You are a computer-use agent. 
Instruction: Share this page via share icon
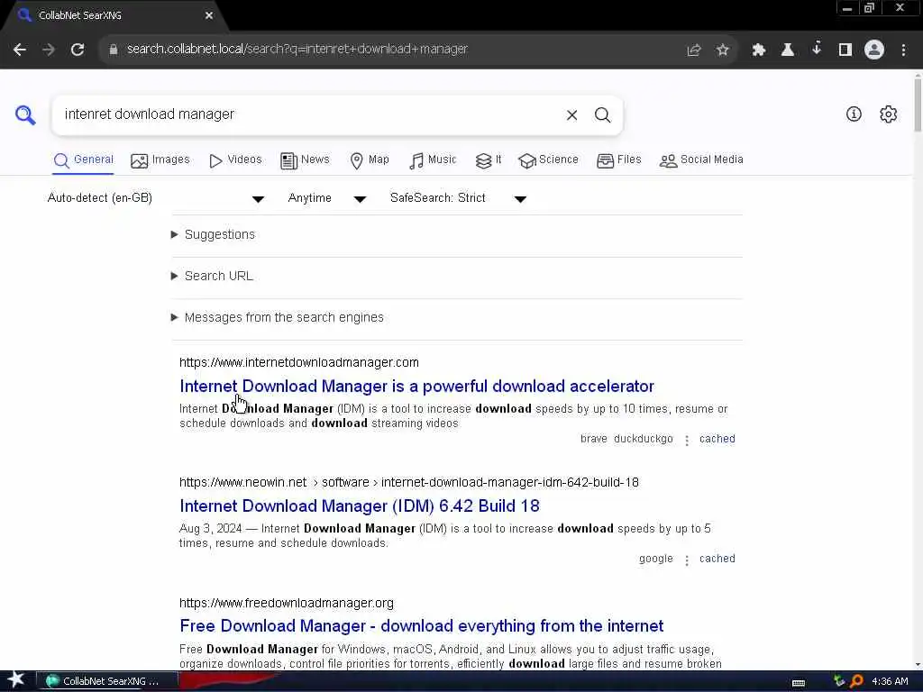tap(694, 50)
